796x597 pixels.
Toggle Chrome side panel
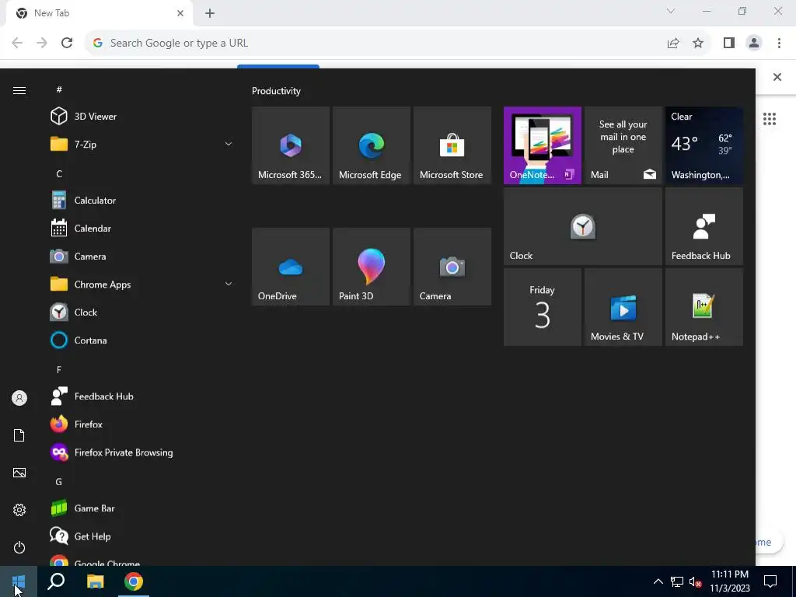(x=729, y=44)
